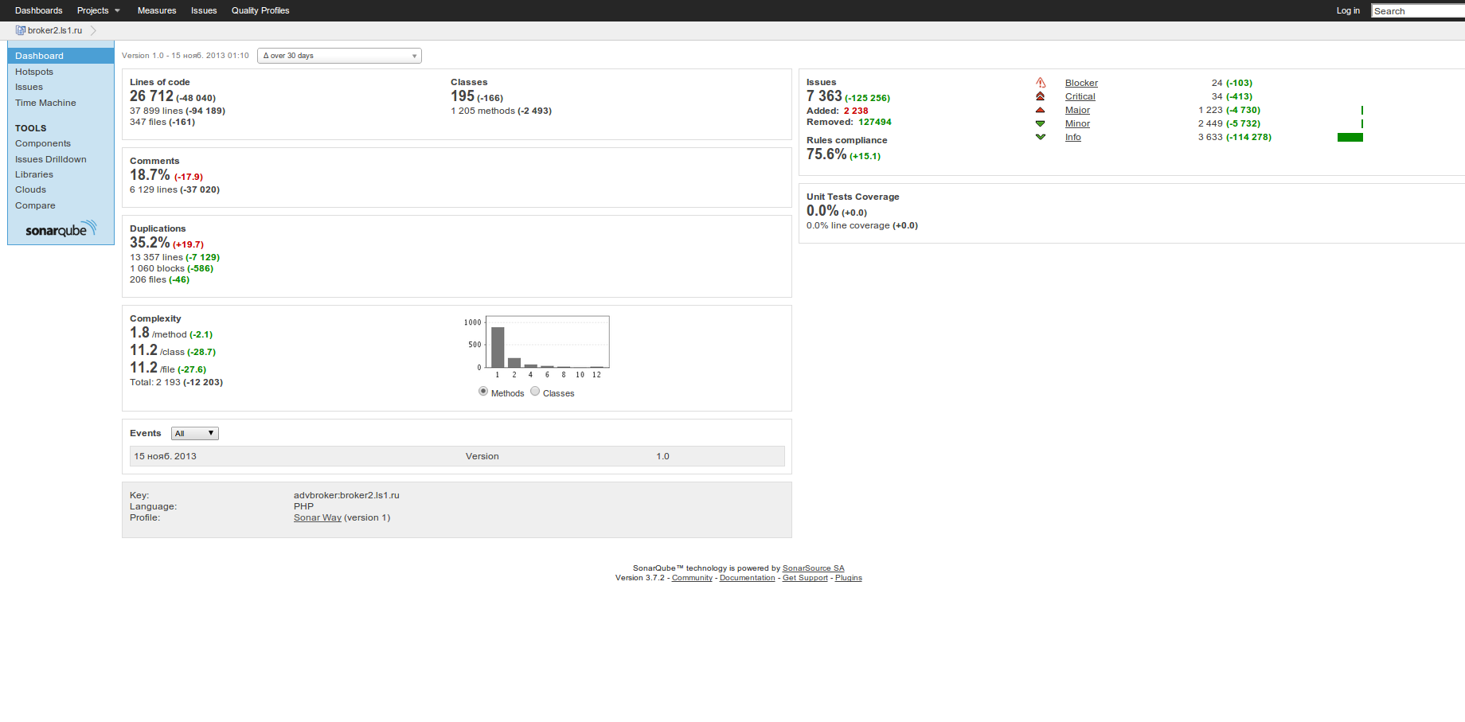Click the 75.6% rules compliance value
The width and height of the screenshot is (1465, 722).
pos(826,154)
